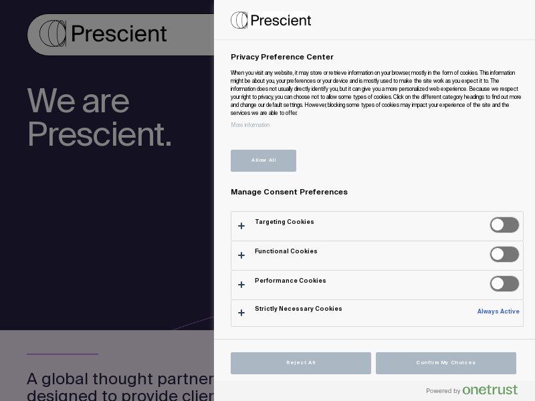
Task: Turn on the Performance Cookies toggle
Action: point(504,284)
